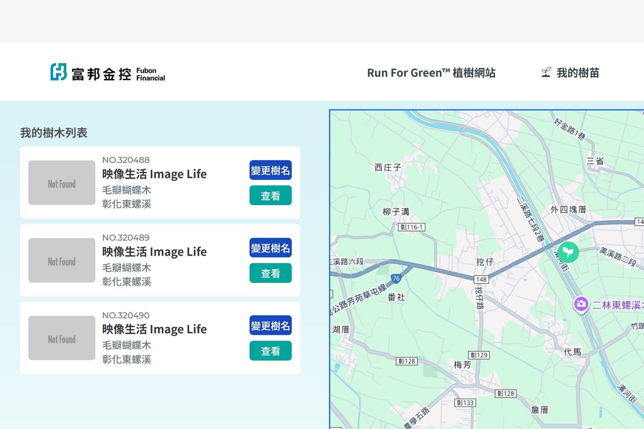Click the 挖仔 place label on map

[x=485, y=262]
